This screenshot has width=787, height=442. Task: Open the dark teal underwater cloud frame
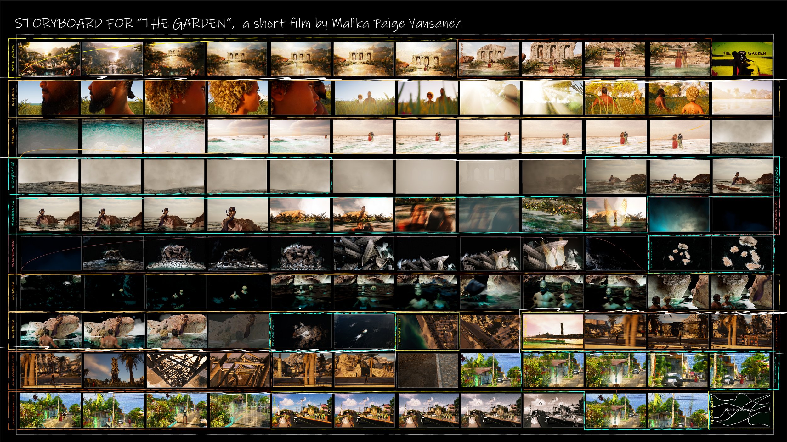(679, 214)
